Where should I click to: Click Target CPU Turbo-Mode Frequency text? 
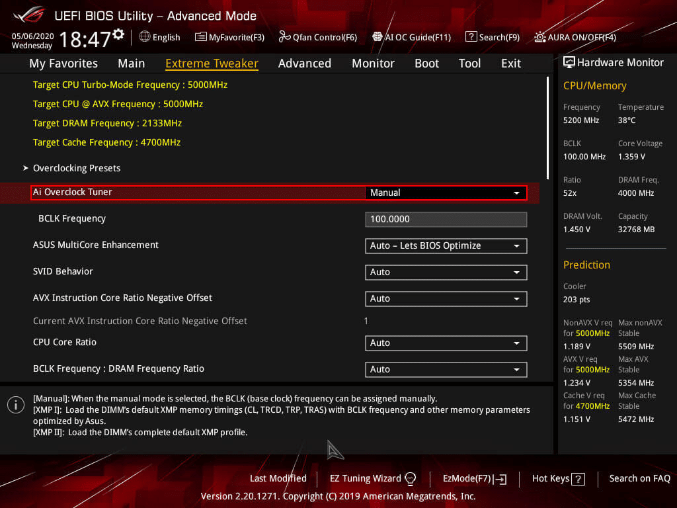pos(130,85)
